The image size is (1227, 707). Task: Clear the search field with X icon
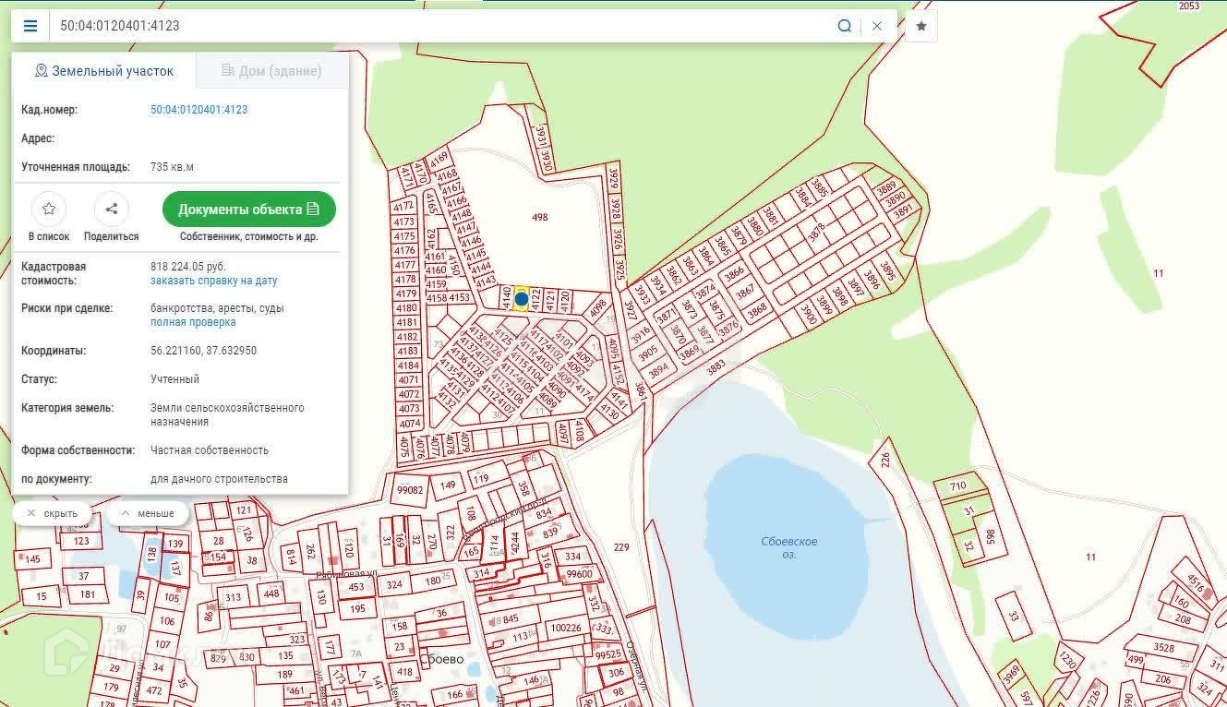point(877,26)
